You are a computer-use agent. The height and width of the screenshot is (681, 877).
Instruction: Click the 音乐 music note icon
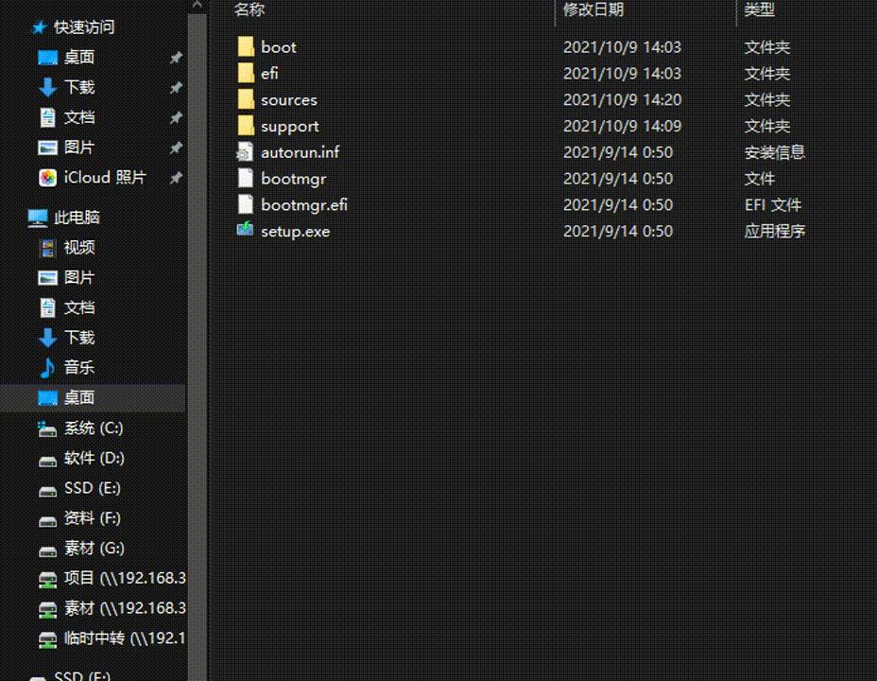click(x=46, y=367)
